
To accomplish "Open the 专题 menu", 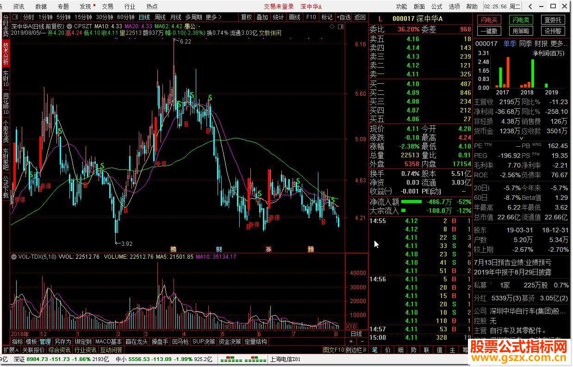I will pos(63,6).
